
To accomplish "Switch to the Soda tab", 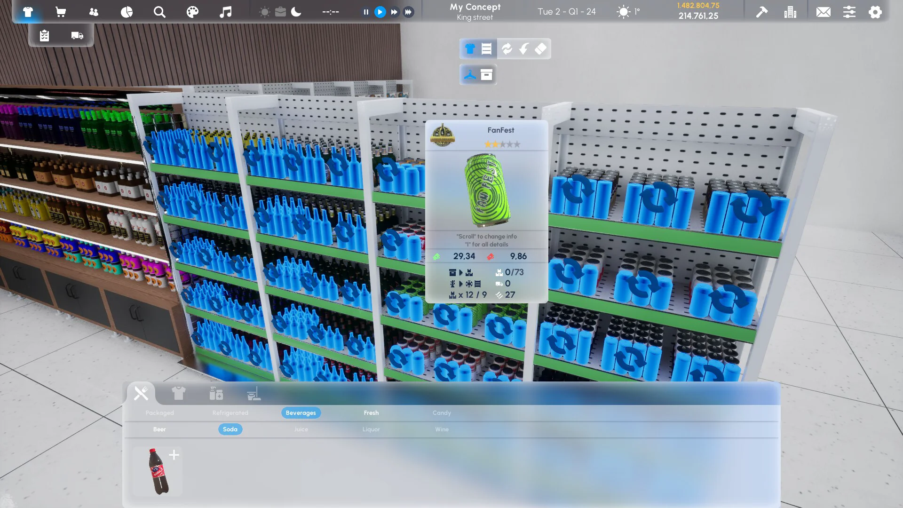I will (230, 429).
